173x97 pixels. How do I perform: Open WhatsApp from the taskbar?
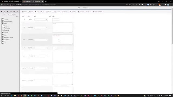(x=32, y=96)
